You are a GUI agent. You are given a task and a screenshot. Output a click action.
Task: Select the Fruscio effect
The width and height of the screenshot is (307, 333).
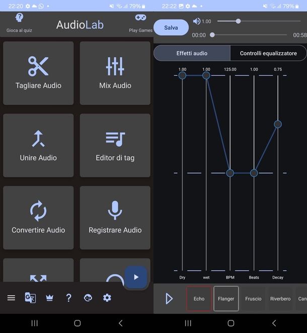(253, 299)
